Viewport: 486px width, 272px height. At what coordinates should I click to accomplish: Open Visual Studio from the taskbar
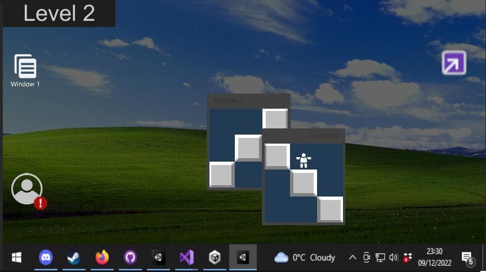click(186, 257)
